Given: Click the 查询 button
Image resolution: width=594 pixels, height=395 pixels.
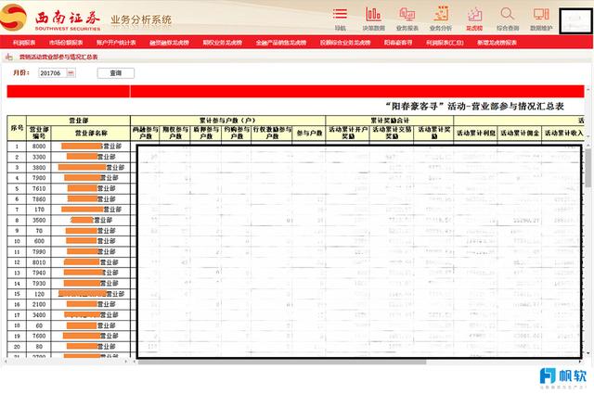Looking at the screenshot, I should (x=115, y=73).
